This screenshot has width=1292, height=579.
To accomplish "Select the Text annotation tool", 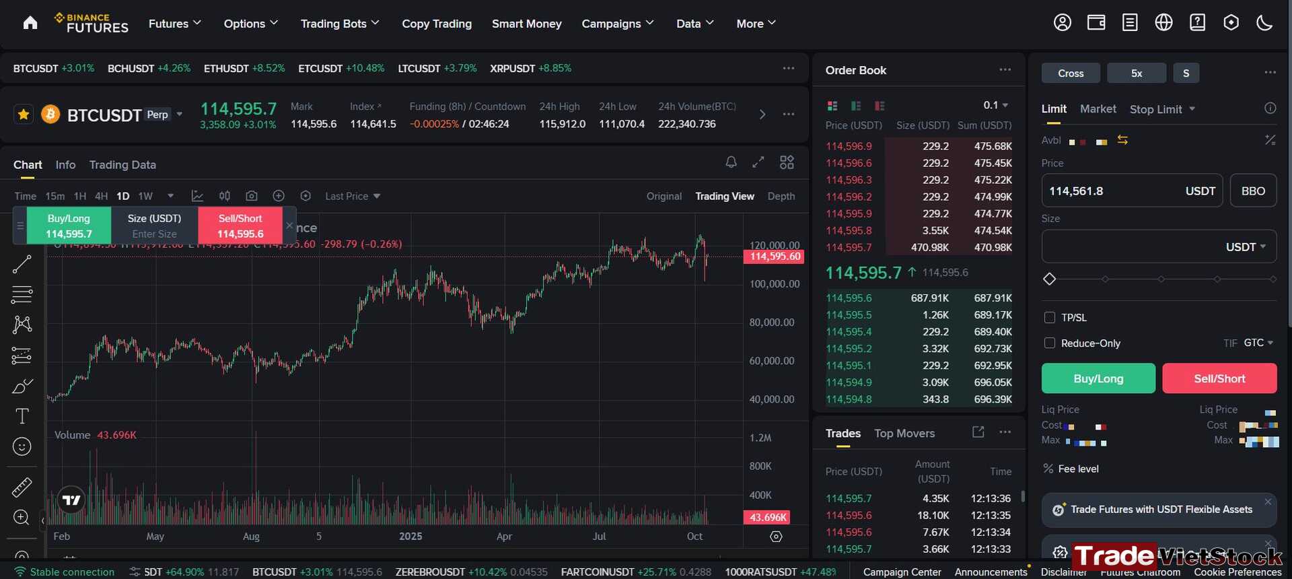I will click(22, 416).
